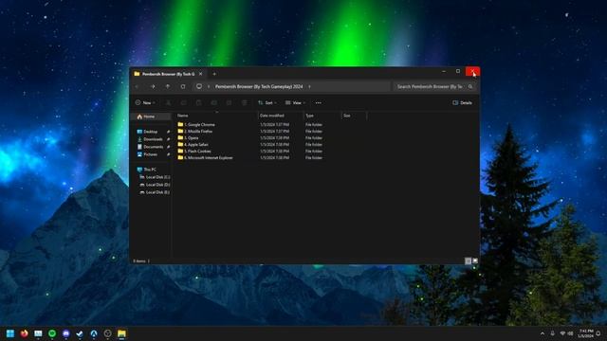Open Desktop in the sidebar
The width and height of the screenshot is (607, 341).
[x=151, y=132]
